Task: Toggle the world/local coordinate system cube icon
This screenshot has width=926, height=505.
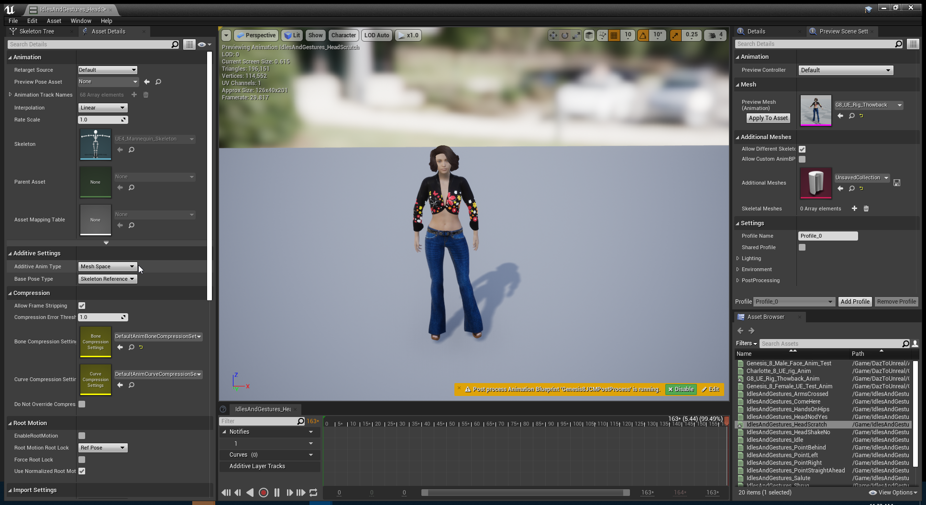Action: coord(589,35)
